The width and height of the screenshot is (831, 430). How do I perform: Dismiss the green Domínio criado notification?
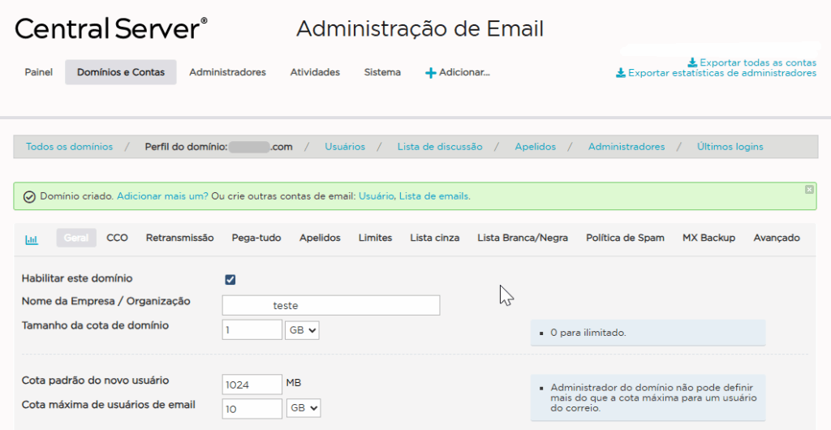[808, 189]
